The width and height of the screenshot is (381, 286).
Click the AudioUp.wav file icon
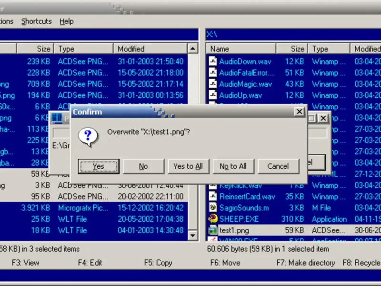pyautogui.click(x=212, y=95)
